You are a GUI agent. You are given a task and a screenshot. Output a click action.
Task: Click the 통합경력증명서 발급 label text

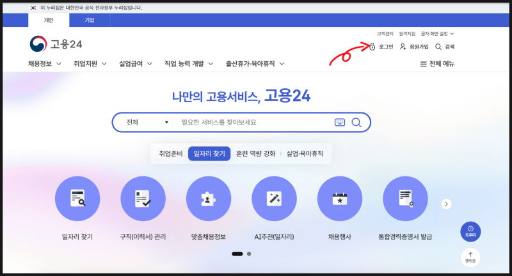(405, 237)
